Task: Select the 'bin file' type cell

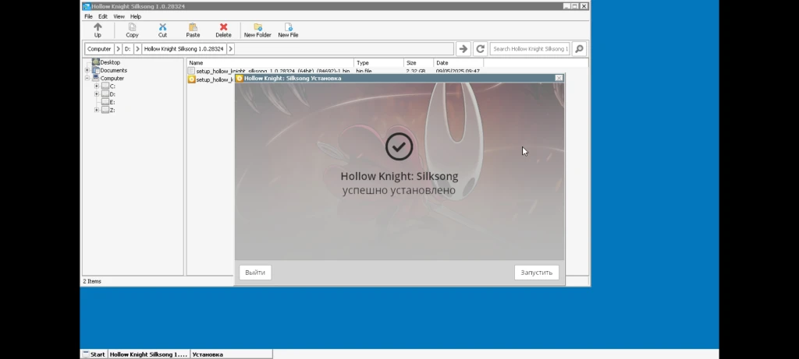Action: click(x=364, y=71)
